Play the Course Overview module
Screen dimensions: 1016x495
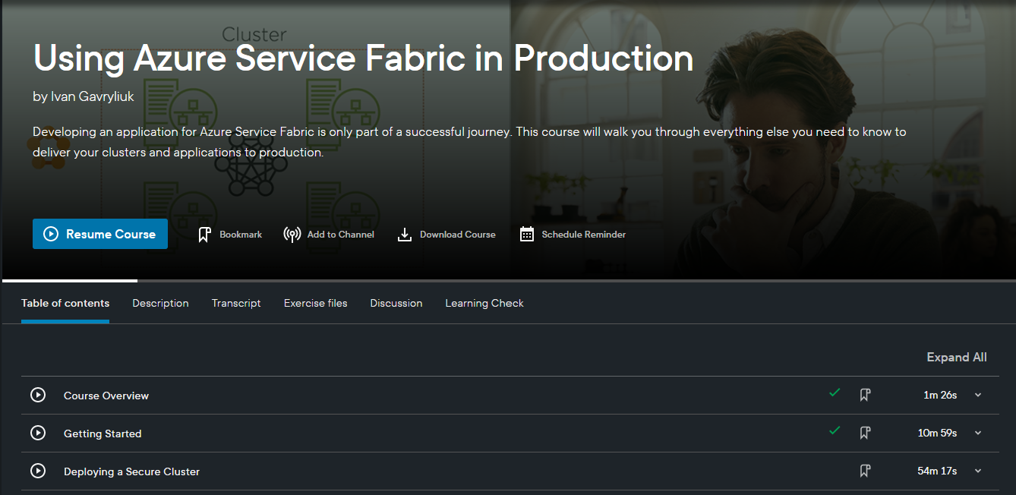38,395
